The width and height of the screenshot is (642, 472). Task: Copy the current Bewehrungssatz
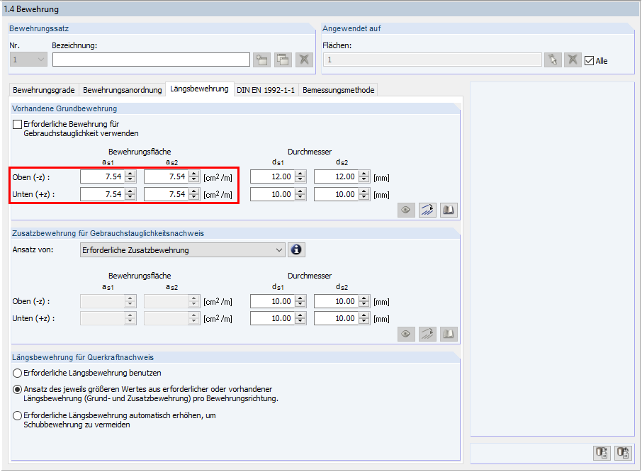[282, 60]
